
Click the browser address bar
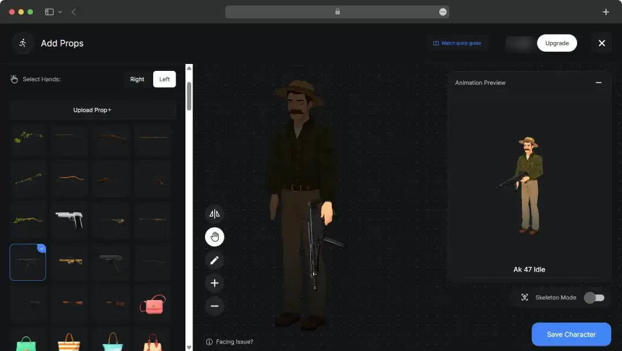tap(337, 12)
